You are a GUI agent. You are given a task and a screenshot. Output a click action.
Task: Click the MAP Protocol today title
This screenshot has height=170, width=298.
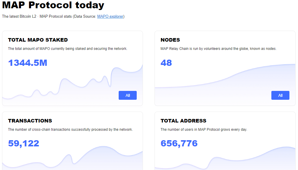coord(53,5)
